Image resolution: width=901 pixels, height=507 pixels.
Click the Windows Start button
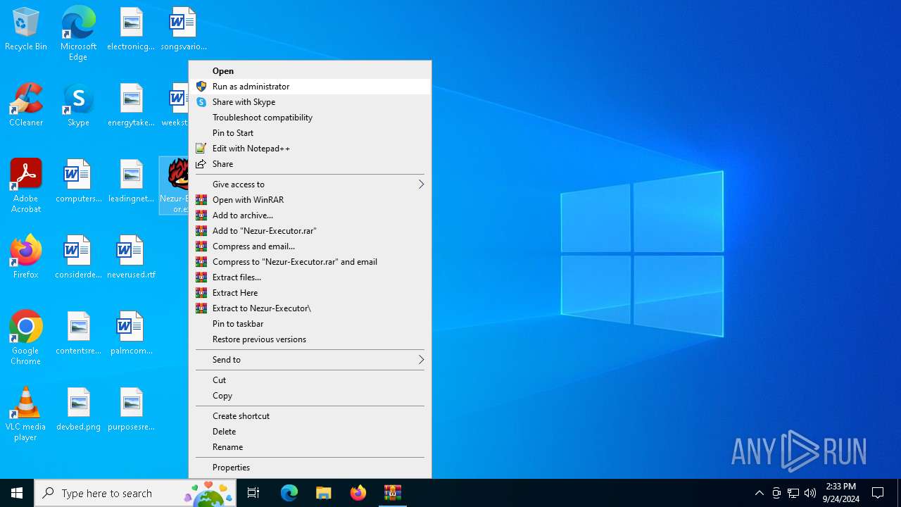click(17, 493)
